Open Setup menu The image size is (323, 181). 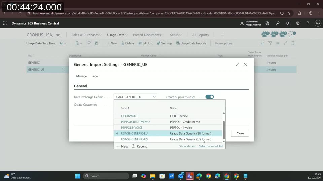pos(176,35)
